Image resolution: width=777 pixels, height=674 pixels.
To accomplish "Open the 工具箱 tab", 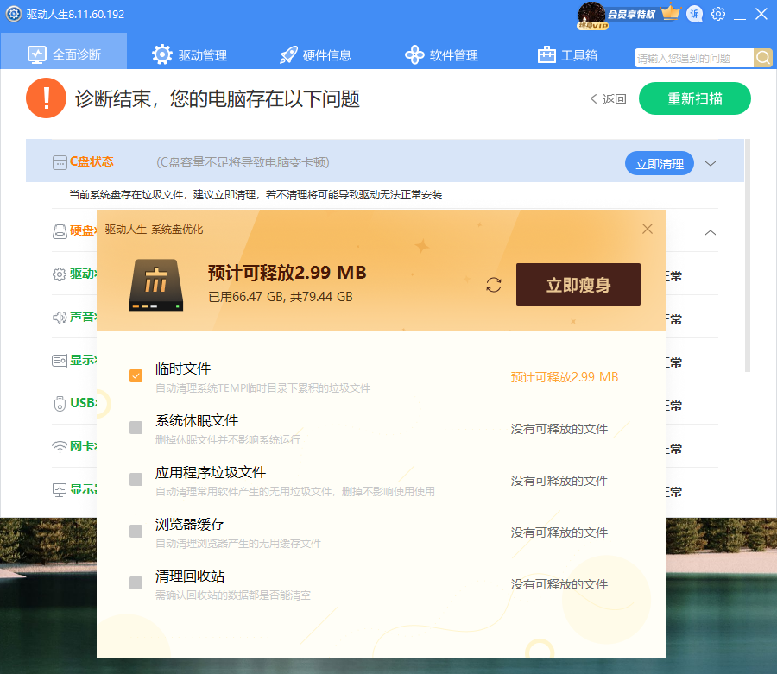I will coord(567,54).
